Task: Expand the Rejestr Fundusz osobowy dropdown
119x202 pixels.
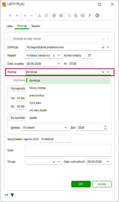Action: click(59, 56)
